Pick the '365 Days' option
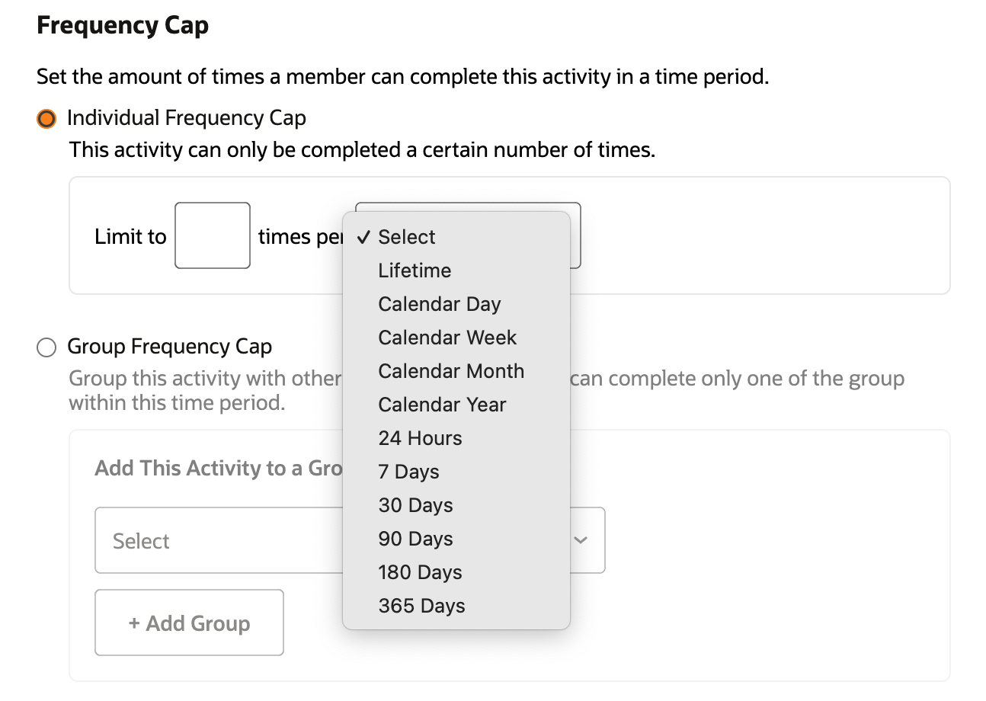This screenshot has width=986, height=701. click(x=421, y=606)
